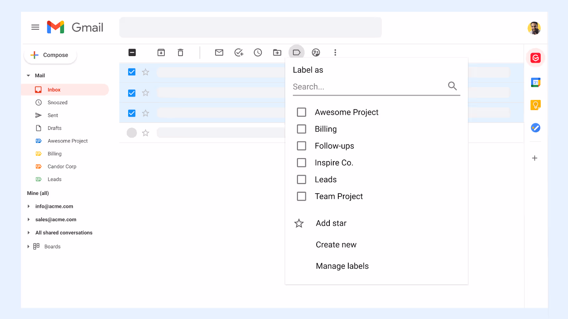
Task: Open the three-dot more options menu
Action: tap(335, 52)
